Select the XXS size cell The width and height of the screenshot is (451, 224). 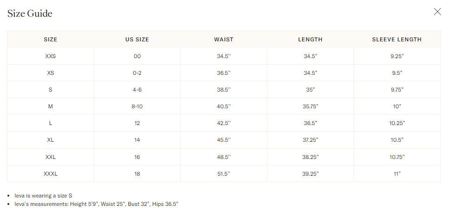coord(51,56)
